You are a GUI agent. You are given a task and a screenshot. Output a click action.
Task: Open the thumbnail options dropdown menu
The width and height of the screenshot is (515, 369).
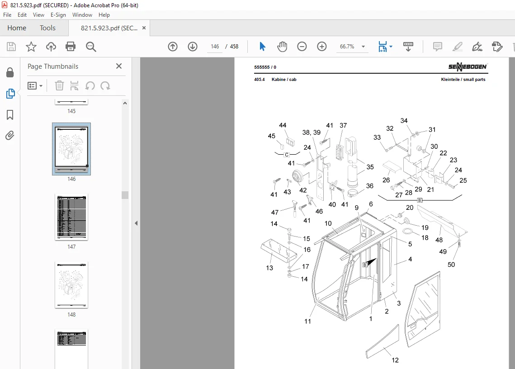pos(35,86)
